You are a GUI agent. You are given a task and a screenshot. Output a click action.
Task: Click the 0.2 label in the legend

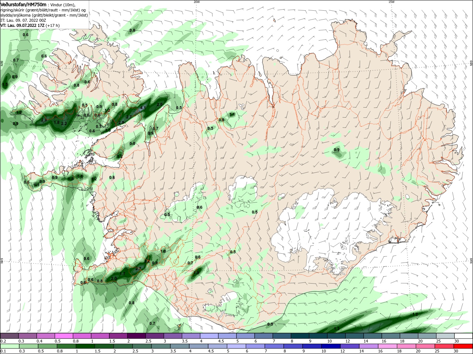3,341
